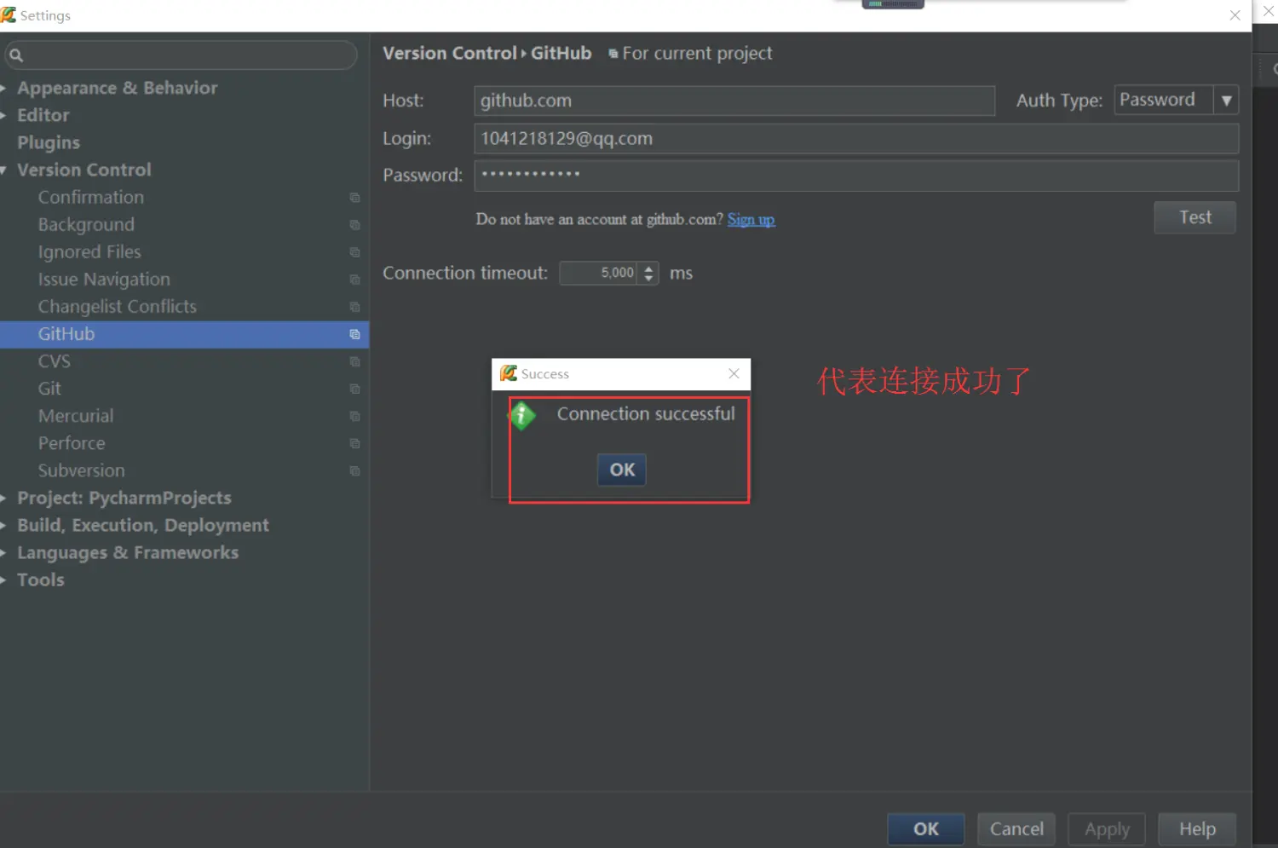
Task: Select the GitHub settings item
Action: (184, 334)
